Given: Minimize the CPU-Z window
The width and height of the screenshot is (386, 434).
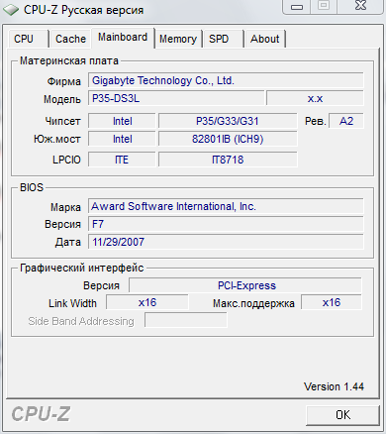Looking at the screenshot, I should point(297,7).
